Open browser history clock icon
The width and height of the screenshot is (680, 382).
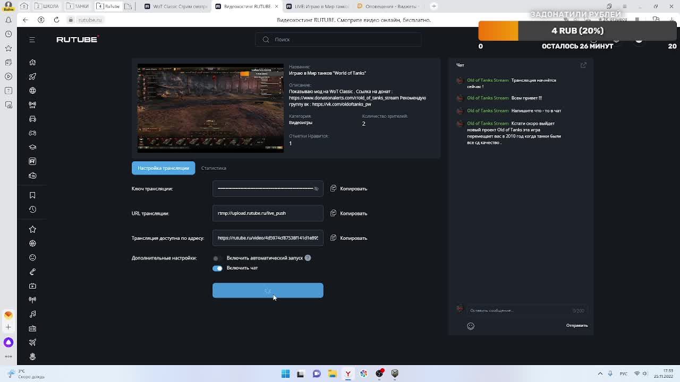point(8,34)
